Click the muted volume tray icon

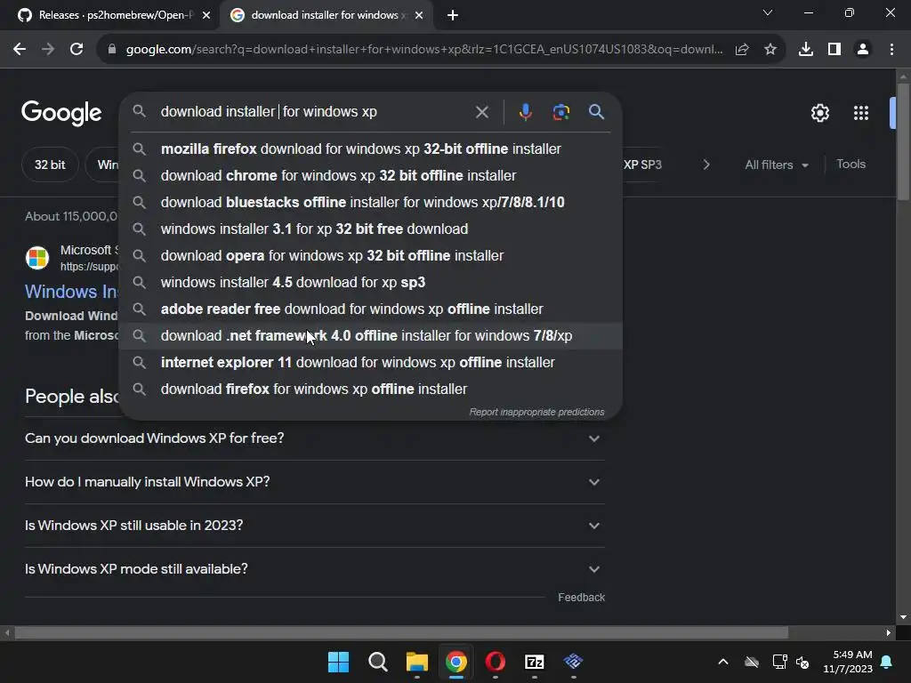pos(803,662)
